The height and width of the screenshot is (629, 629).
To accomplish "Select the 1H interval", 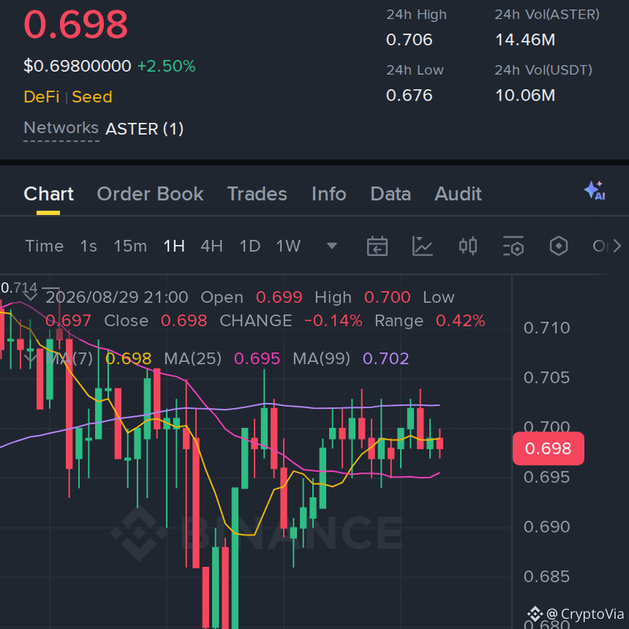I will pyautogui.click(x=174, y=246).
